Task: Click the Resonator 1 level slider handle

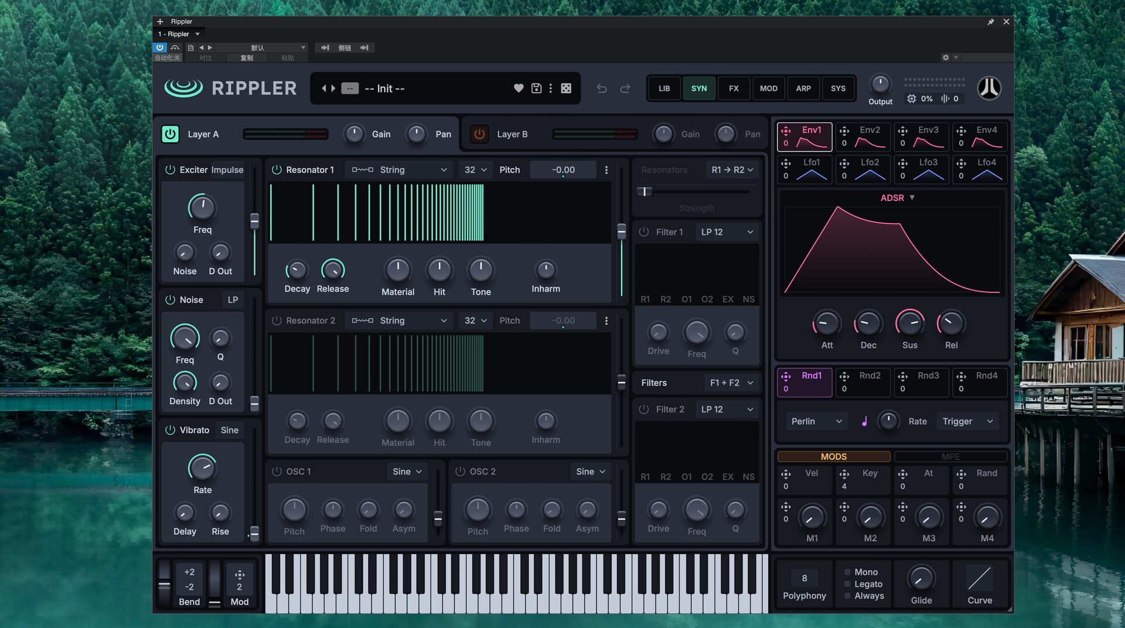Action: tap(622, 231)
